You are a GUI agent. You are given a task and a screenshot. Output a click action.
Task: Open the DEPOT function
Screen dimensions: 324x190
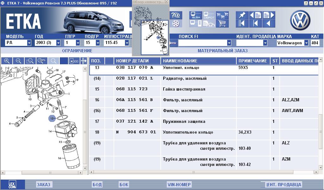tap(209, 15)
